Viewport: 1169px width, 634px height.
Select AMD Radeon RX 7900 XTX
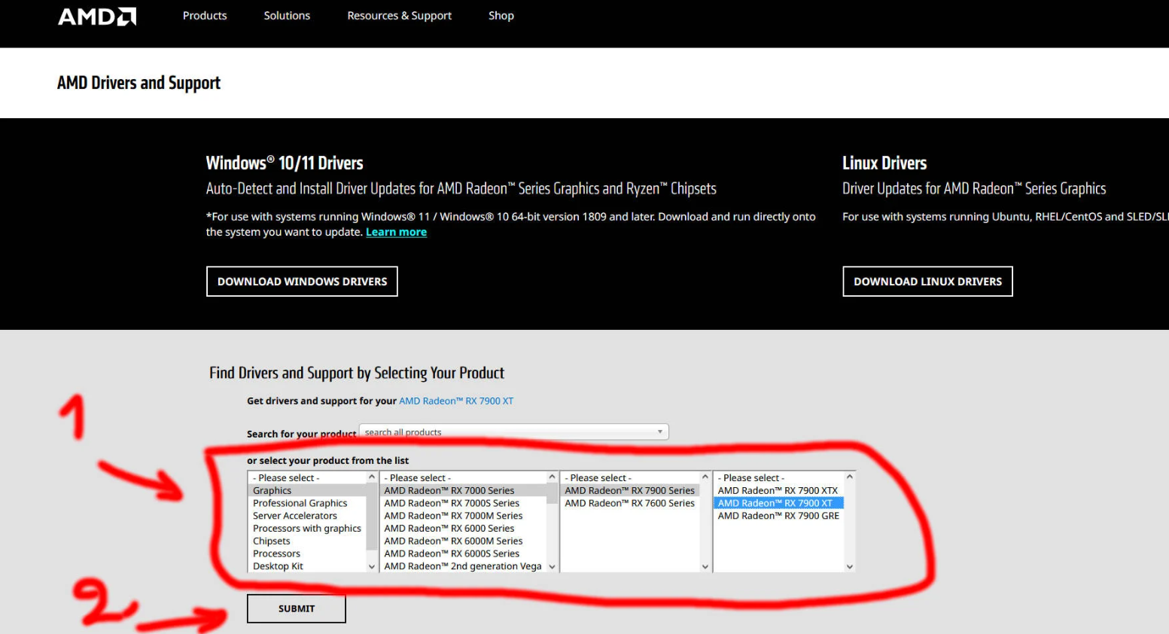779,491
